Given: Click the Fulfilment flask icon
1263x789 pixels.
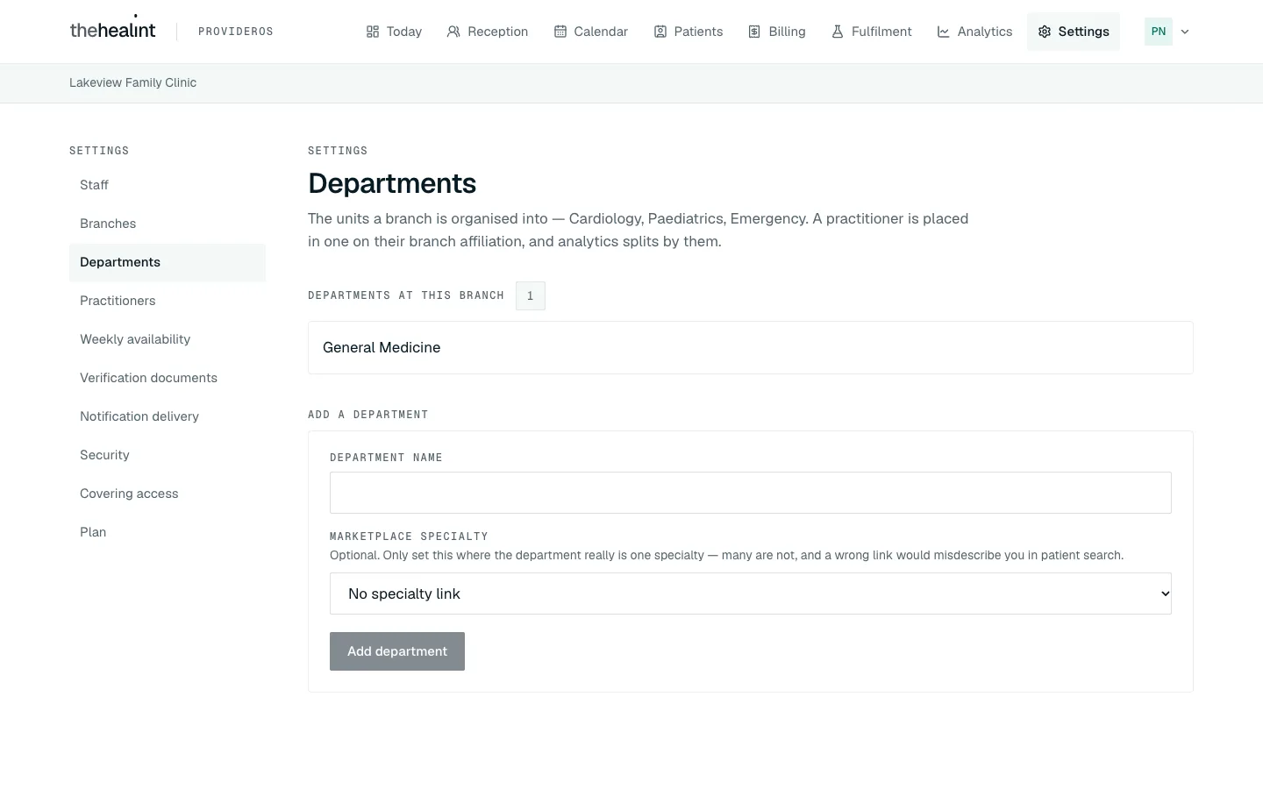Looking at the screenshot, I should pyautogui.click(x=838, y=32).
